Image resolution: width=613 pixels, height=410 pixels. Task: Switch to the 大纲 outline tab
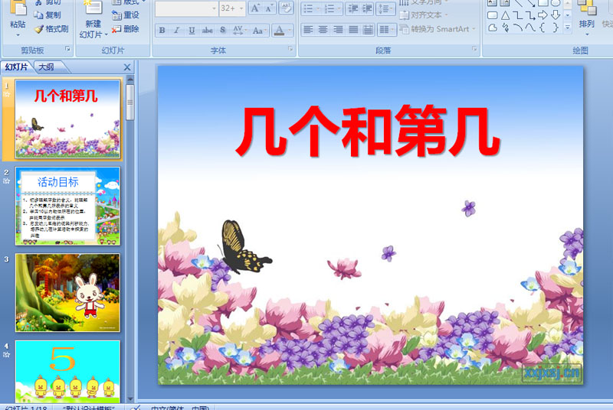47,67
